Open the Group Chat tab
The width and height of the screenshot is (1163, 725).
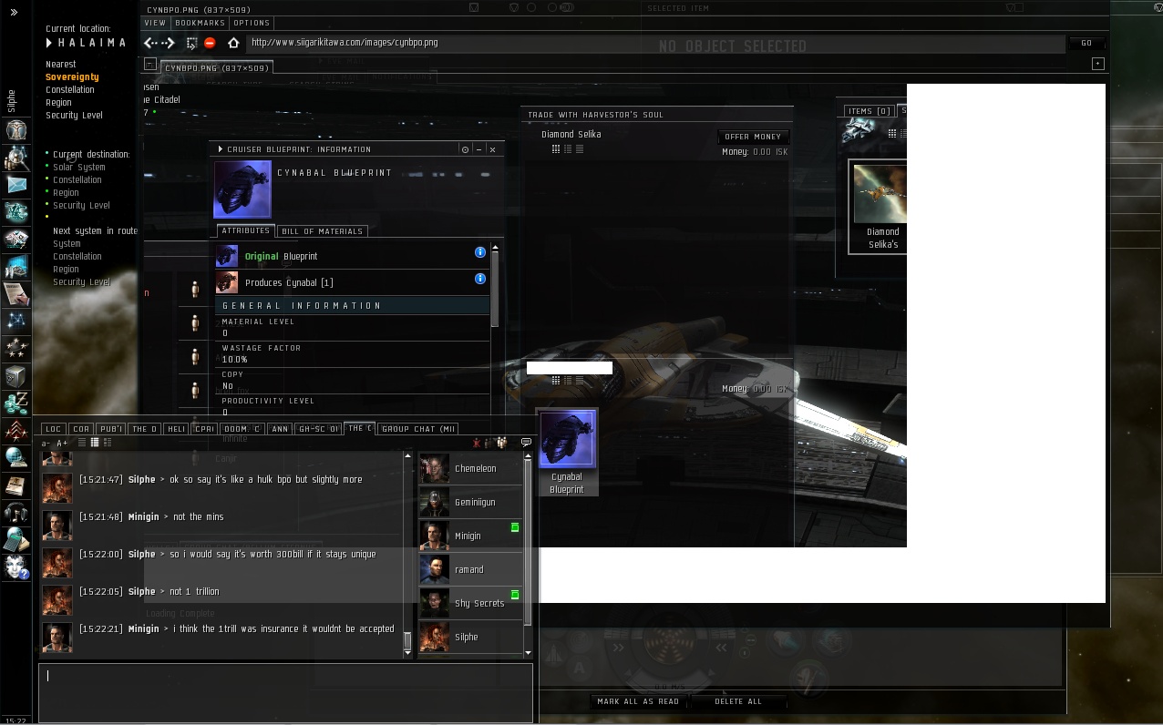click(418, 429)
